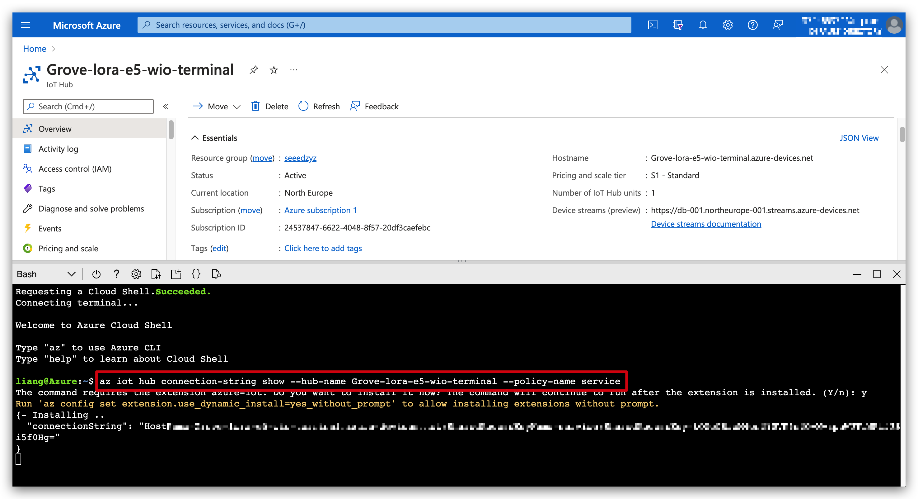
Task: Click the S1 - Standard tier text
Action: [675, 175]
